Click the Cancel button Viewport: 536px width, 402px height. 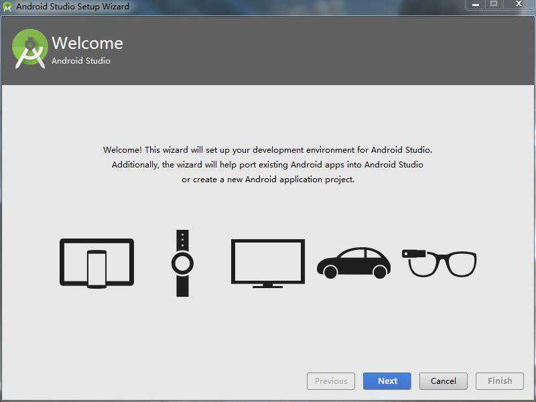(x=444, y=381)
